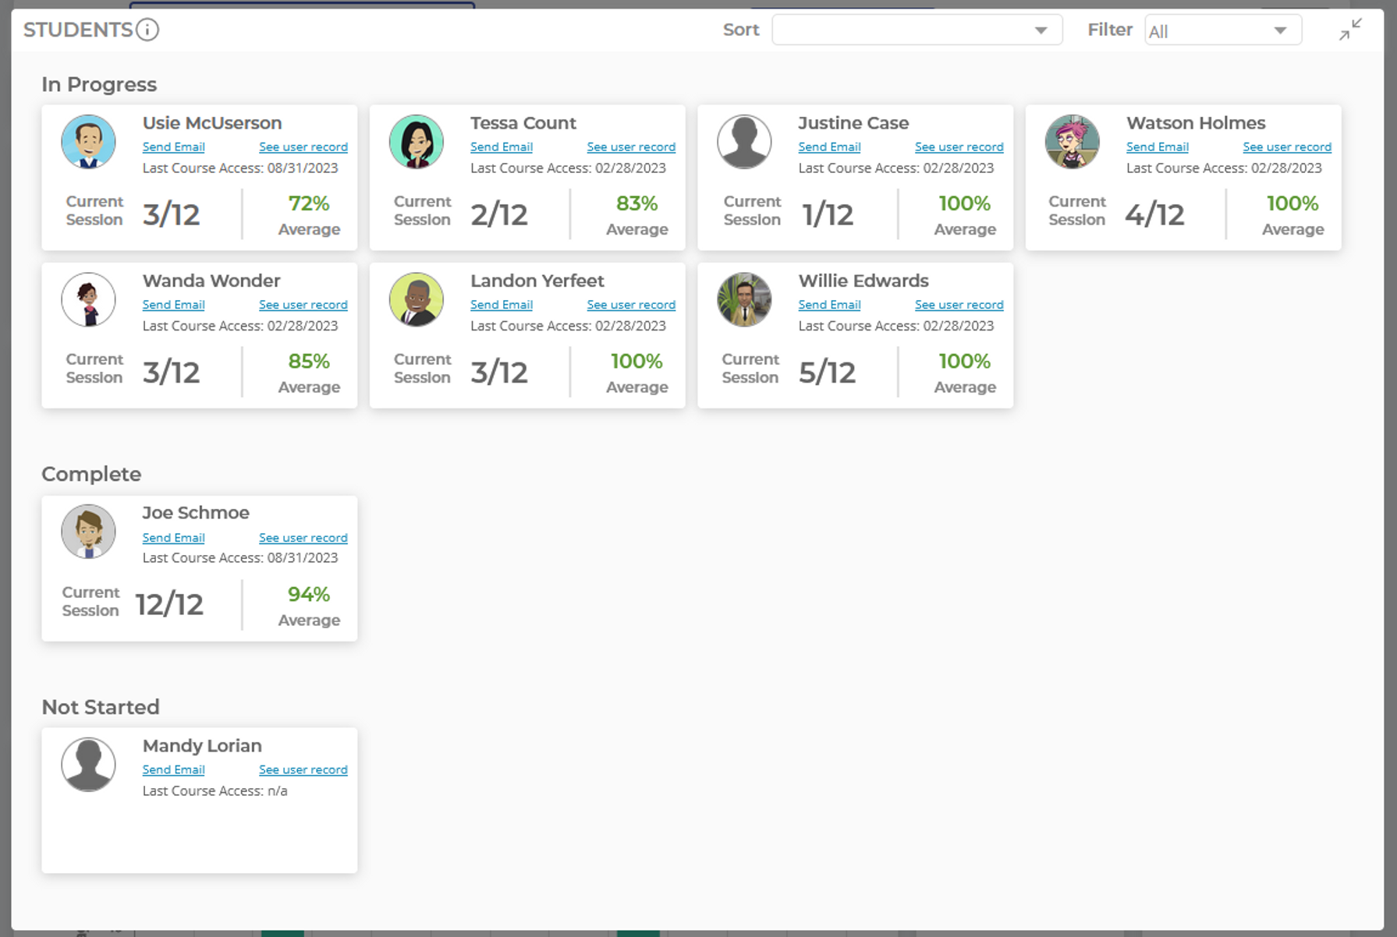Open the Sort dropdown
Viewport: 1397px width, 937px height.
(x=917, y=30)
